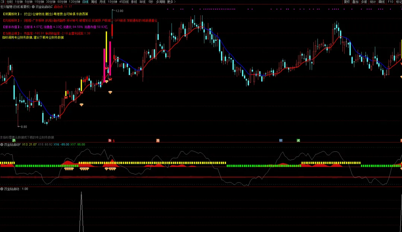Screen dimensions: 402x232
Task: Select the 5分钟 period
Action: [28, 2]
